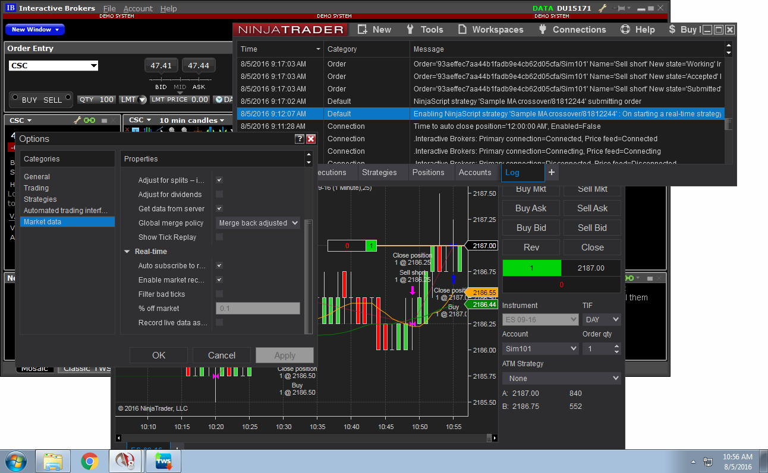Sort the log by the Time column header
Viewport: 768px width, 473px height.
[x=281, y=49]
